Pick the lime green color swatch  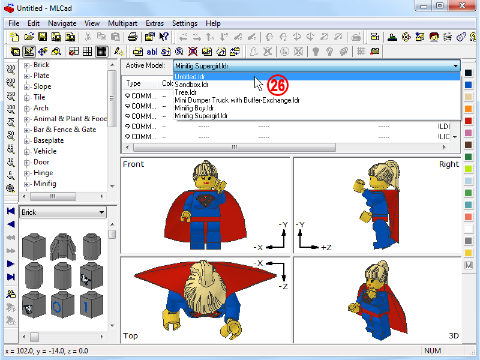(x=468, y=169)
